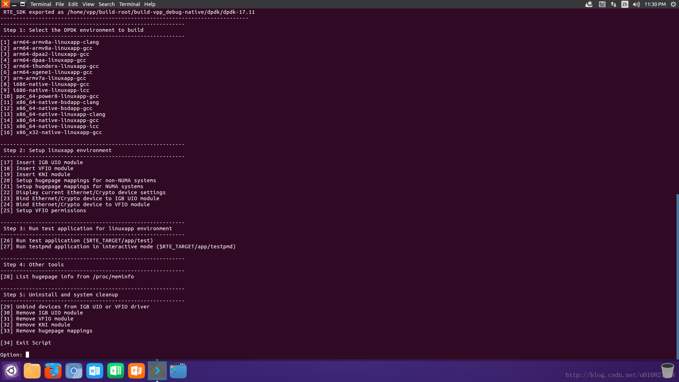Open the Help menu
The image size is (679, 382).
click(150, 4)
